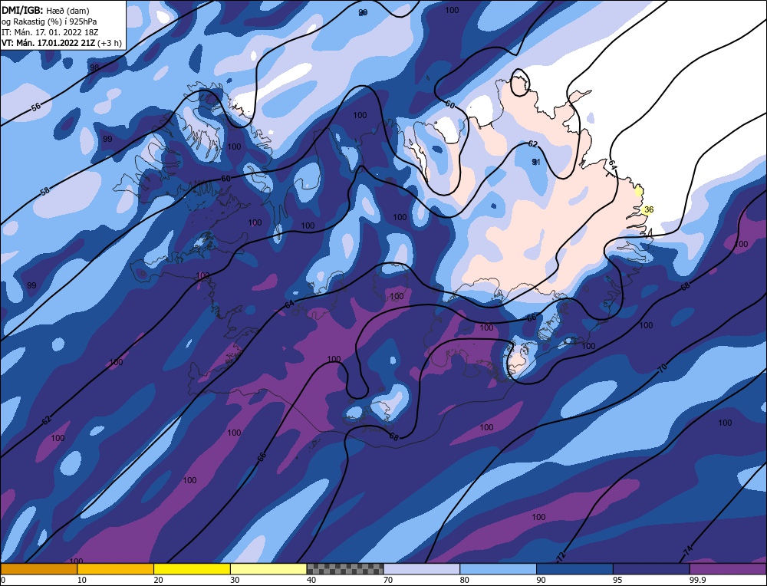The height and width of the screenshot is (586, 767).
Task: Click the '40' legend tick label
Action: point(311,580)
